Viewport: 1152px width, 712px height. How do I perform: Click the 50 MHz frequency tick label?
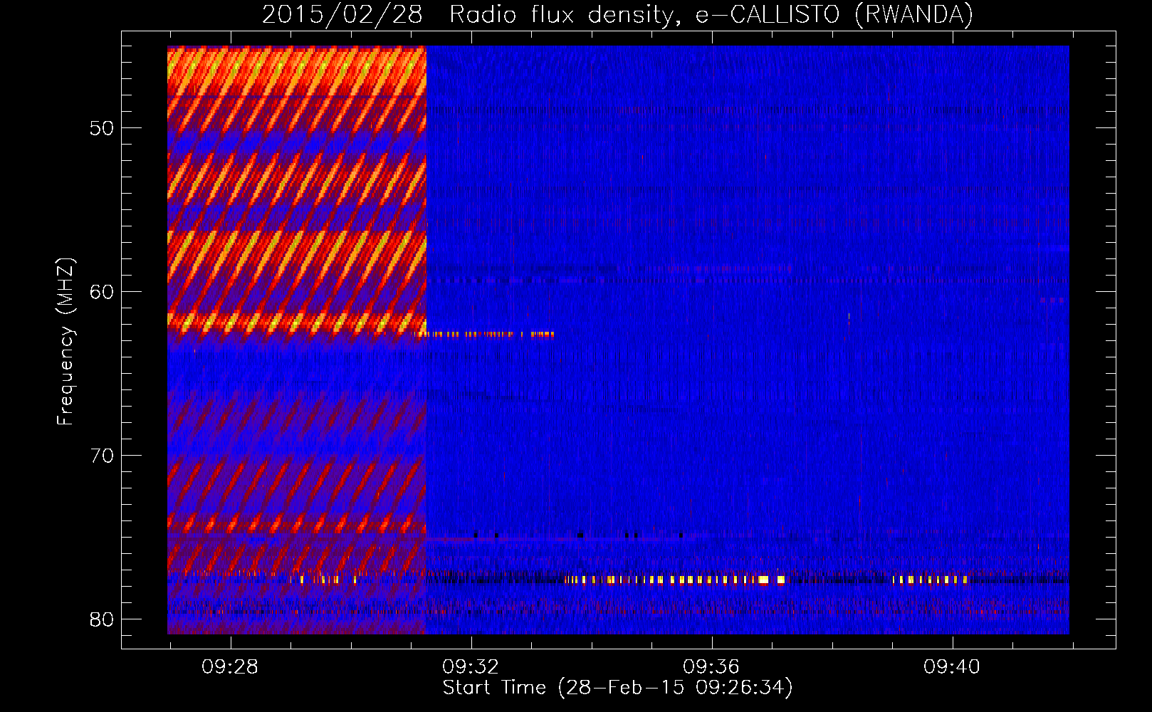pyautogui.click(x=102, y=128)
